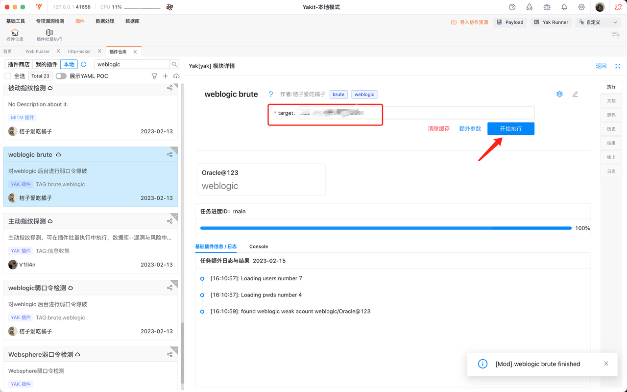
Task: Dismiss the weblogic brute finished notification
Action: coord(606,364)
